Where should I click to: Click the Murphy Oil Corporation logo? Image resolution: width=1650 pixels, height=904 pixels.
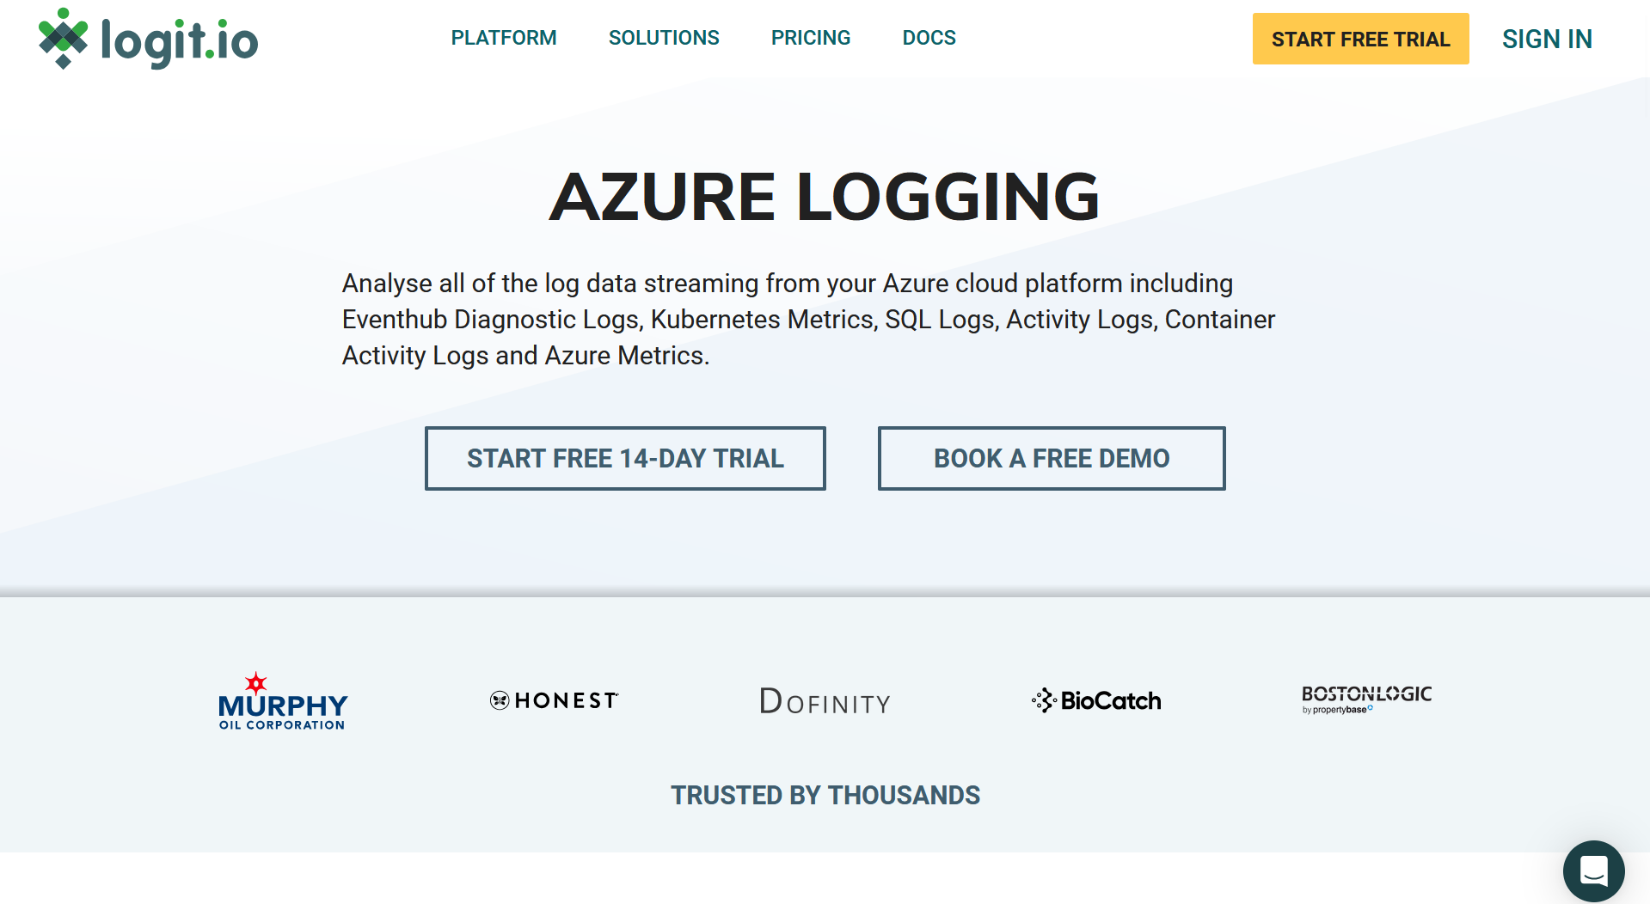point(283,702)
